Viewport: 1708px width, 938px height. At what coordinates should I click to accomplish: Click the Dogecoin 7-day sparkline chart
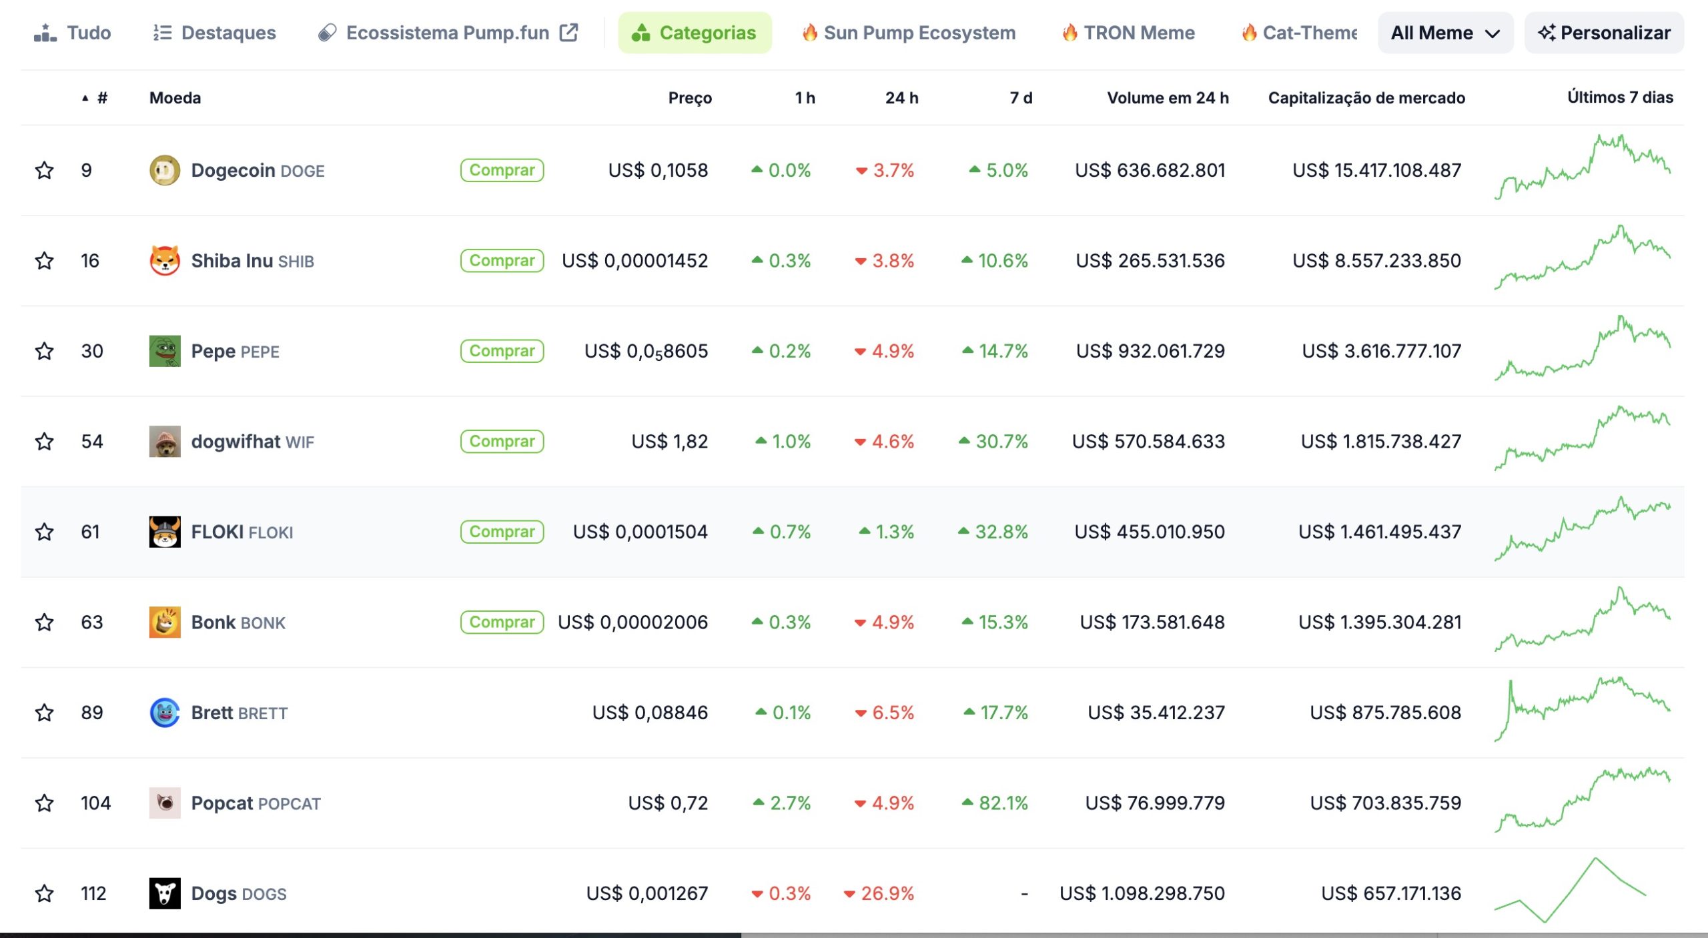[1583, 167]
